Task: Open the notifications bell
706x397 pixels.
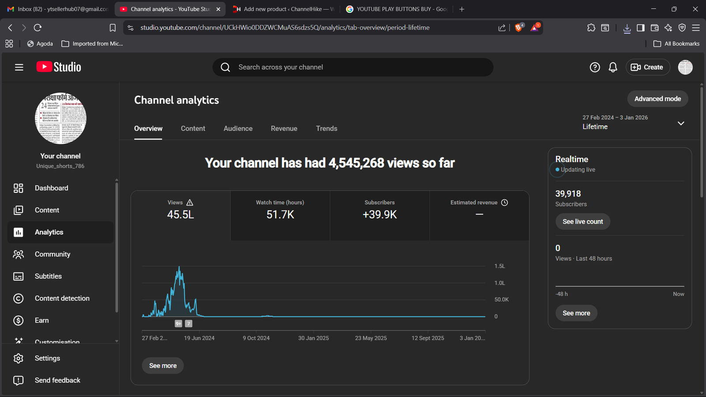Action: coord(612,67)
